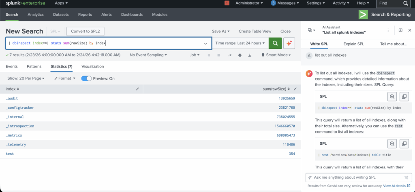
Task: Select the Explain SPL tab
Action: (x=353, y=44)
